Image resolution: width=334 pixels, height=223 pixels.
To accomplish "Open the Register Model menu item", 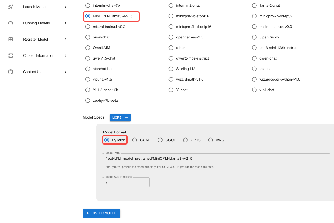I will click(36, 40).
